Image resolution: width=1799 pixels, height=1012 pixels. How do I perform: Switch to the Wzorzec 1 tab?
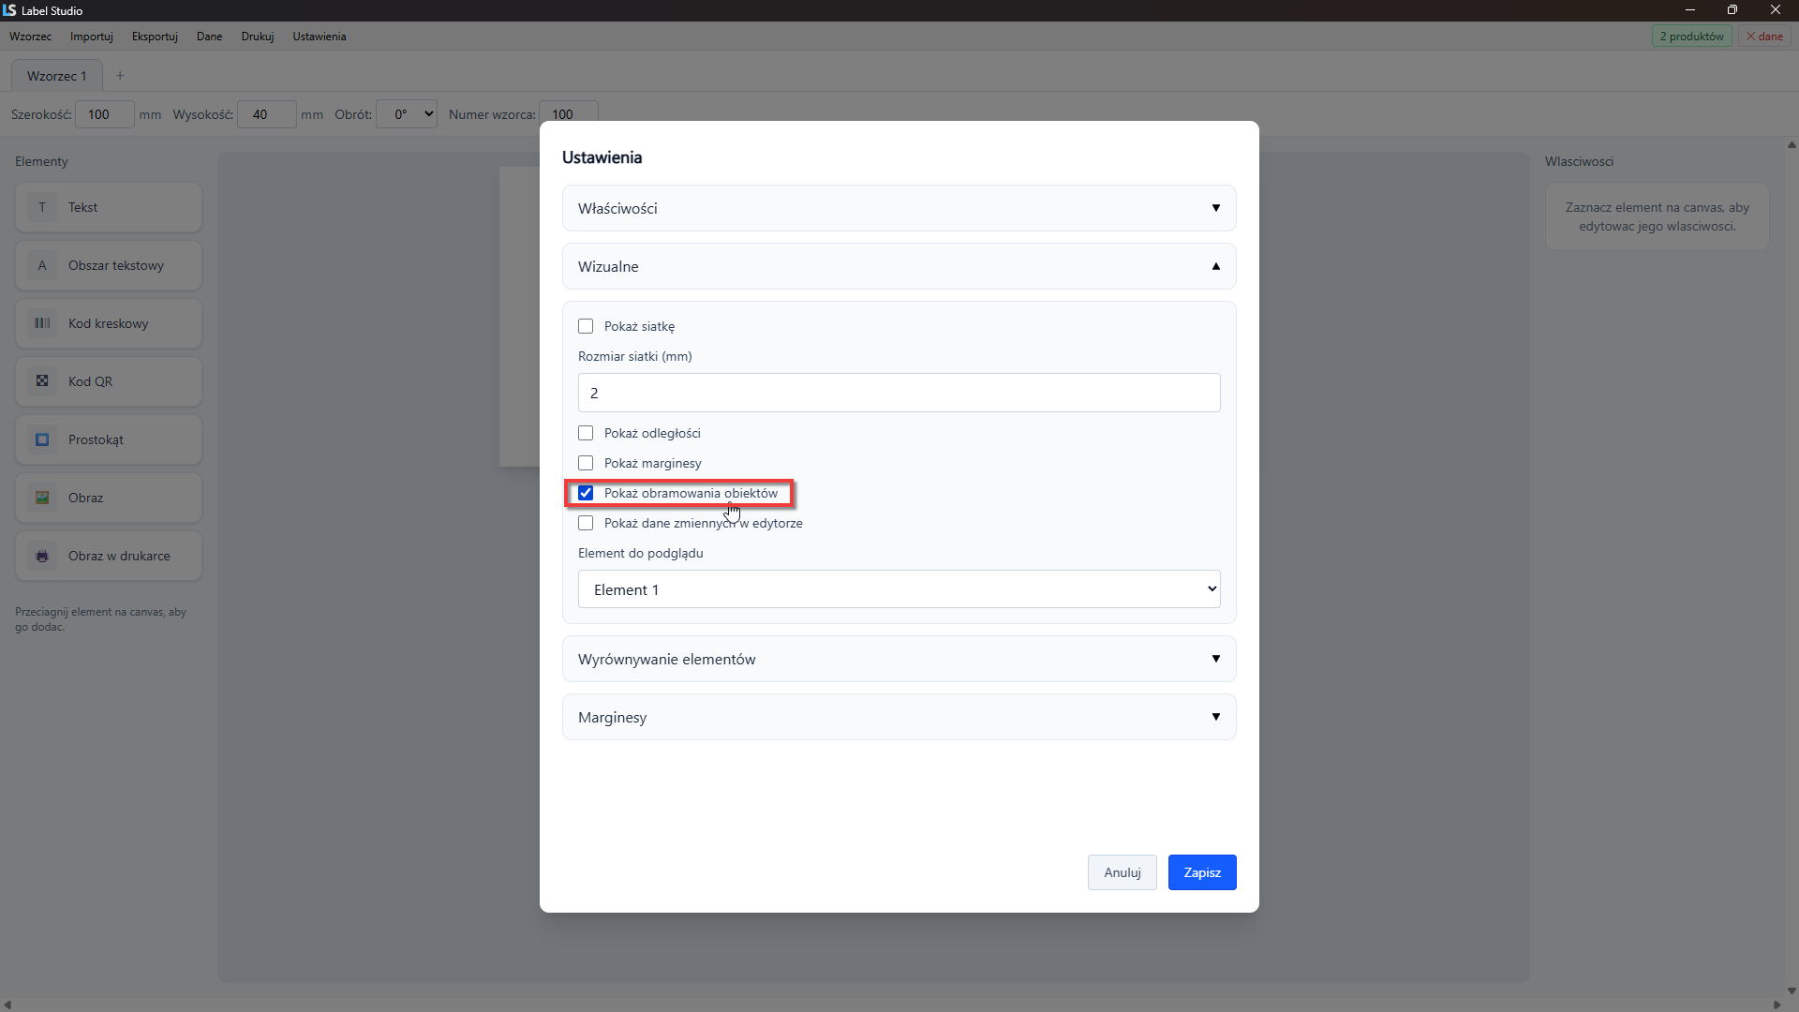pyautogui.click(x=57, y=76)
